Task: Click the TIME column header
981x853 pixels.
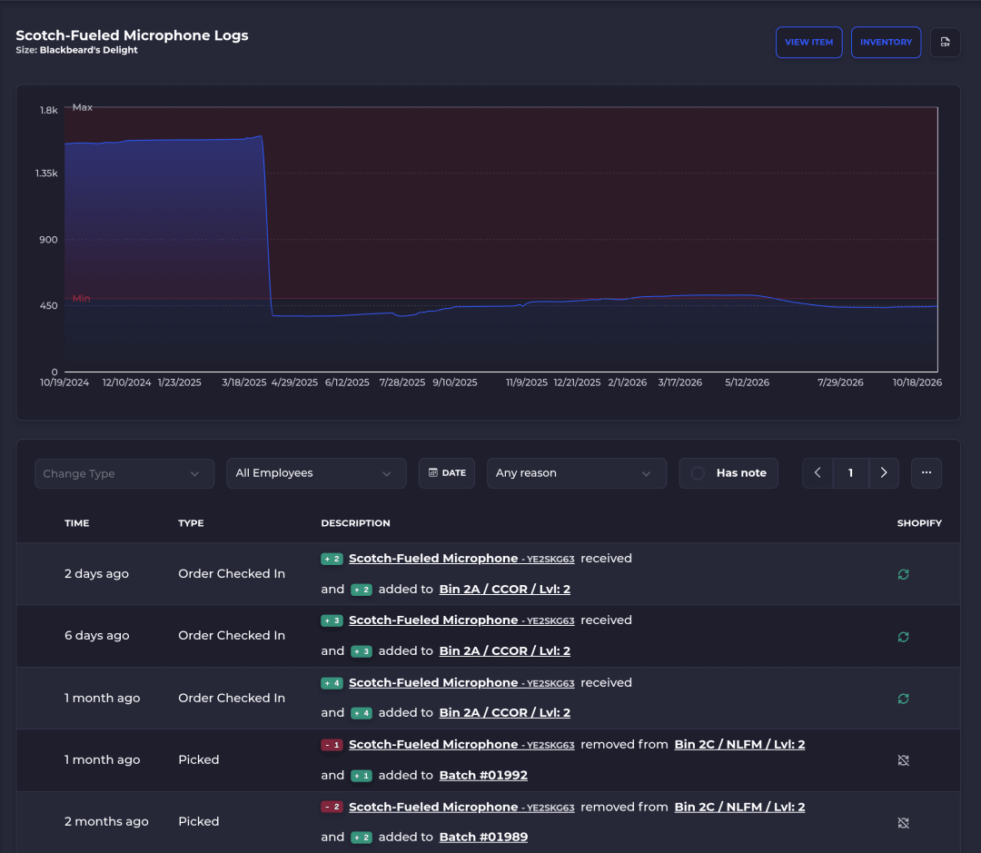Action: tap(77, 523)
